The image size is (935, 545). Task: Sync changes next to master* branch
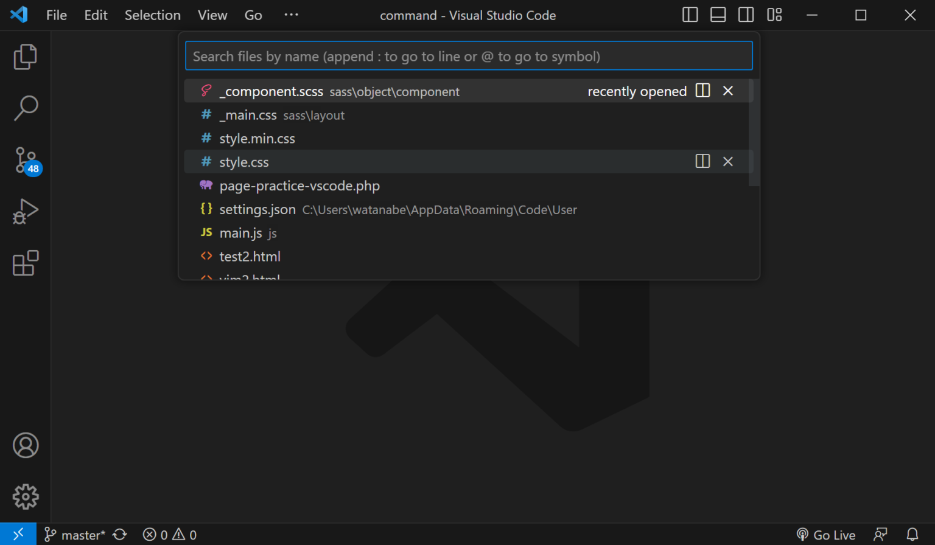pos(120,534)
